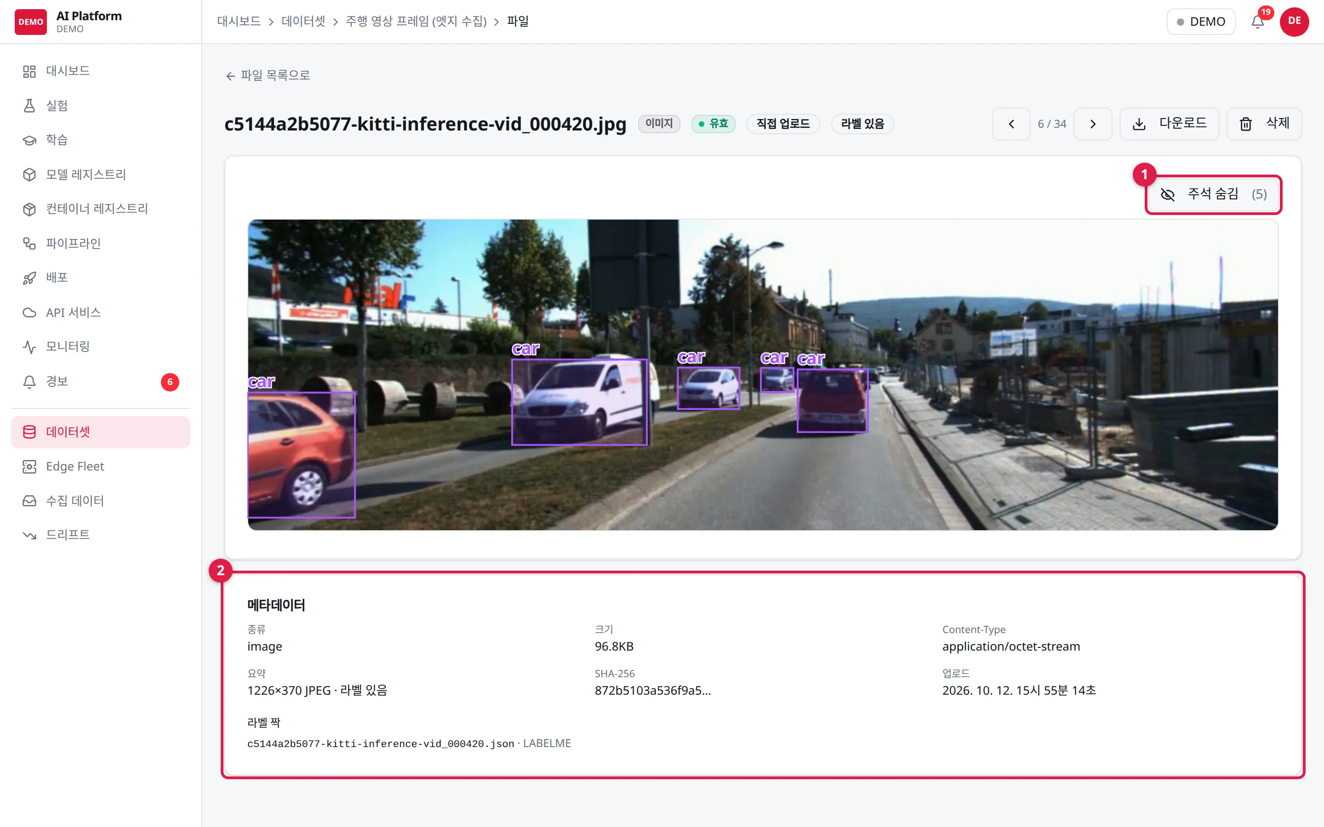Screen dimensions: 1324x827
Task: Select the red car bounding box at left edge
Action: tap(302, 455)
